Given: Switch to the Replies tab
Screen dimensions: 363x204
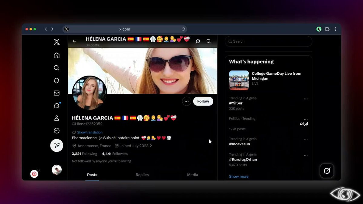Looking at the screenshot, I should [x=142, y=175].
